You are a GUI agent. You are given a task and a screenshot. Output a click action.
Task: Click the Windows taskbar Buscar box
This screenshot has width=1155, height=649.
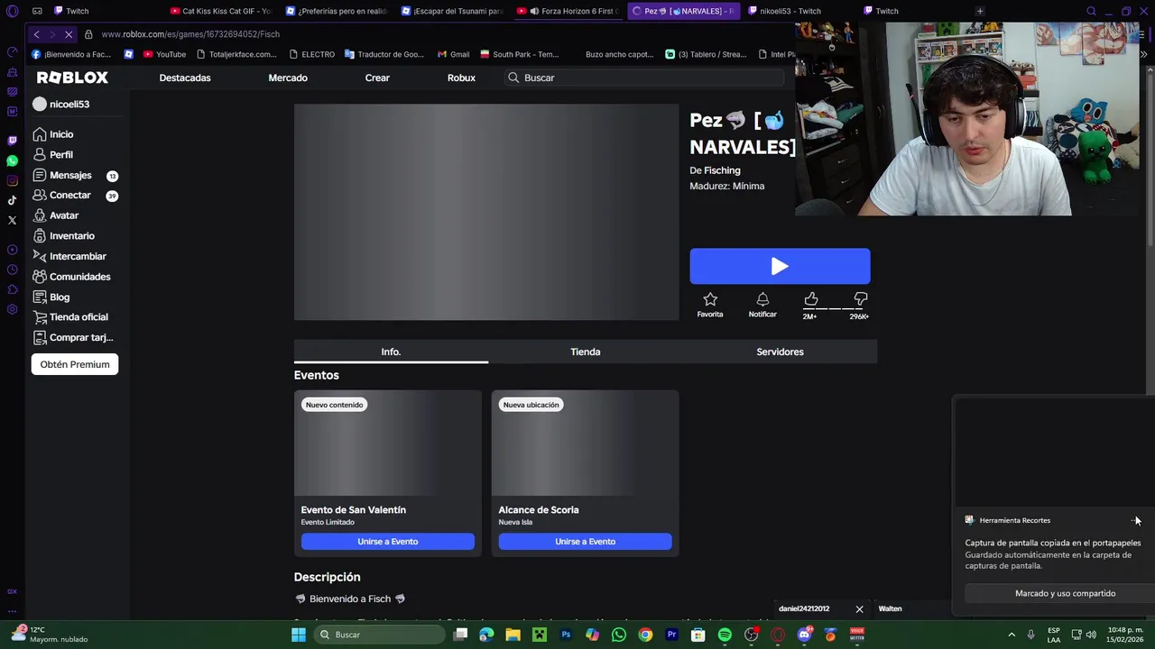tap(380, 635)
